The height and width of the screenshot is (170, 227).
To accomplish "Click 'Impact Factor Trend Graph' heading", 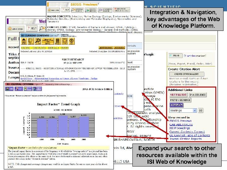I will (59, 104).
